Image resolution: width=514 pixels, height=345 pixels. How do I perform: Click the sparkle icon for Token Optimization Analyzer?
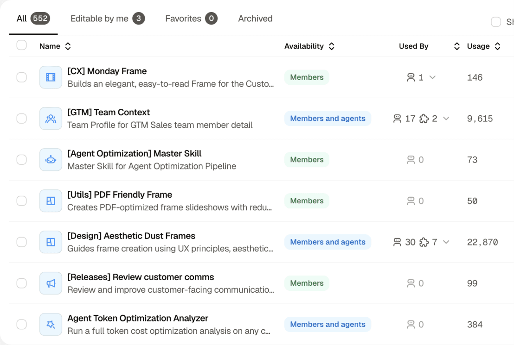pos(51,324)
